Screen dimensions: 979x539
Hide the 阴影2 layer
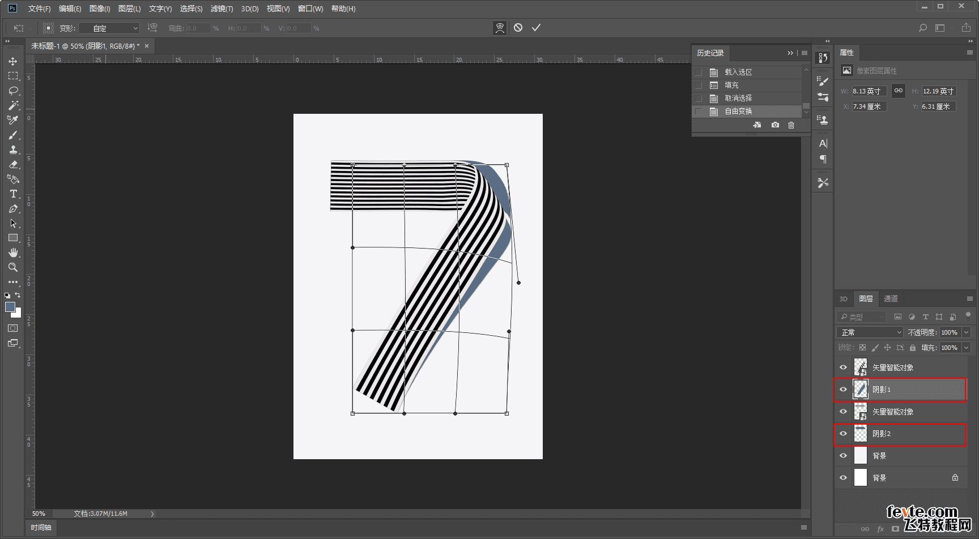pos(843,434)
